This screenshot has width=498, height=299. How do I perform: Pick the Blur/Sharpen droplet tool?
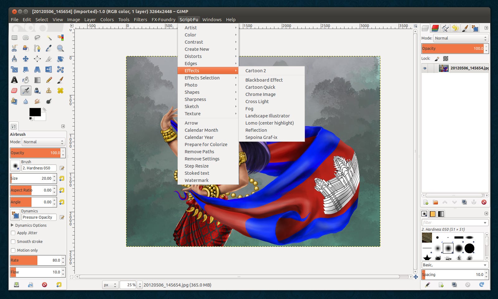tap(26, 101)
